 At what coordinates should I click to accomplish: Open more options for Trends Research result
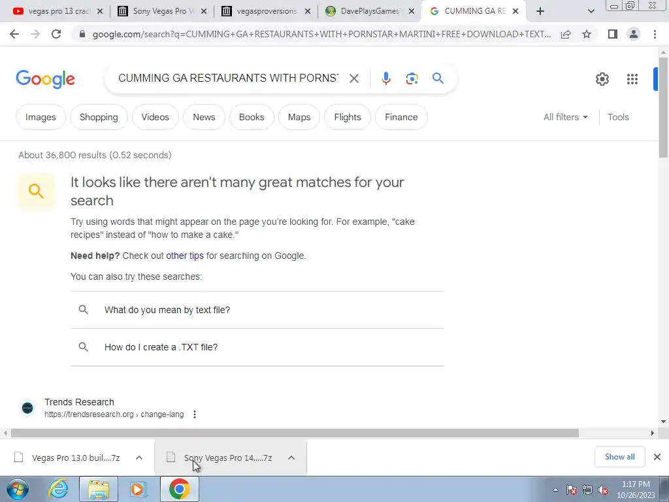click(x=195, y=414)
